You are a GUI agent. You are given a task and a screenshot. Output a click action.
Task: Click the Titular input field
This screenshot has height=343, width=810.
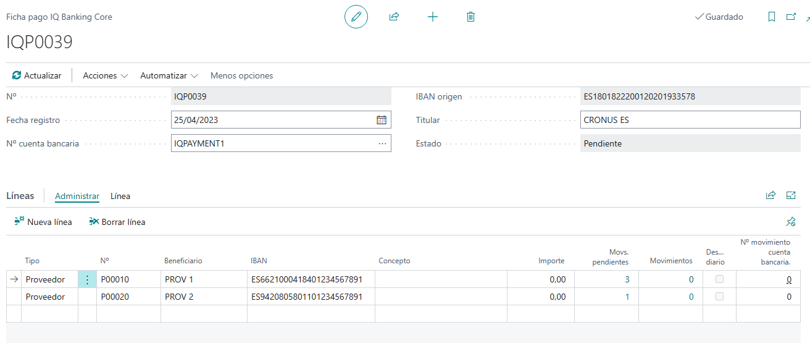pyautogui.click(x=690, y=120)
